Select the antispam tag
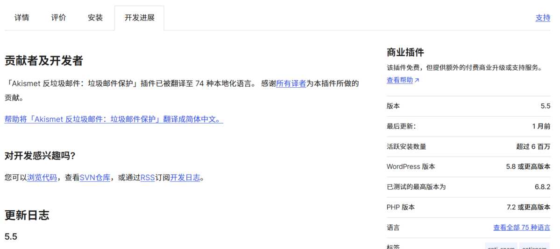 click(534, 246)
